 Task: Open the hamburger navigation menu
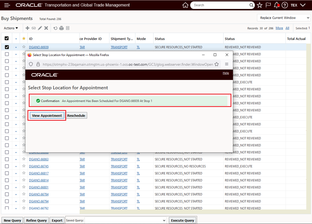click(7, 5)
